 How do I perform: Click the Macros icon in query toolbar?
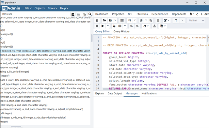click(x=163, y=26)
